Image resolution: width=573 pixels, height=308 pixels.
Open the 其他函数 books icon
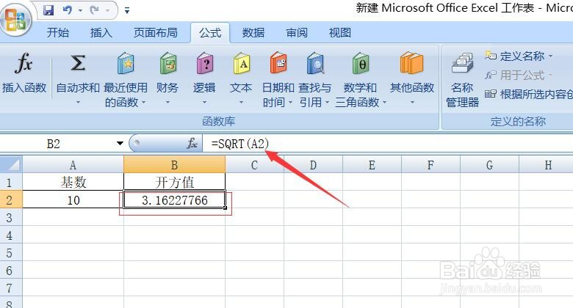click(412, 63)
